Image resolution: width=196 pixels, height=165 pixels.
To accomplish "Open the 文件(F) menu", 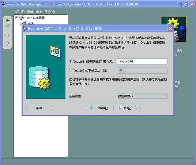I will point(20,12).
